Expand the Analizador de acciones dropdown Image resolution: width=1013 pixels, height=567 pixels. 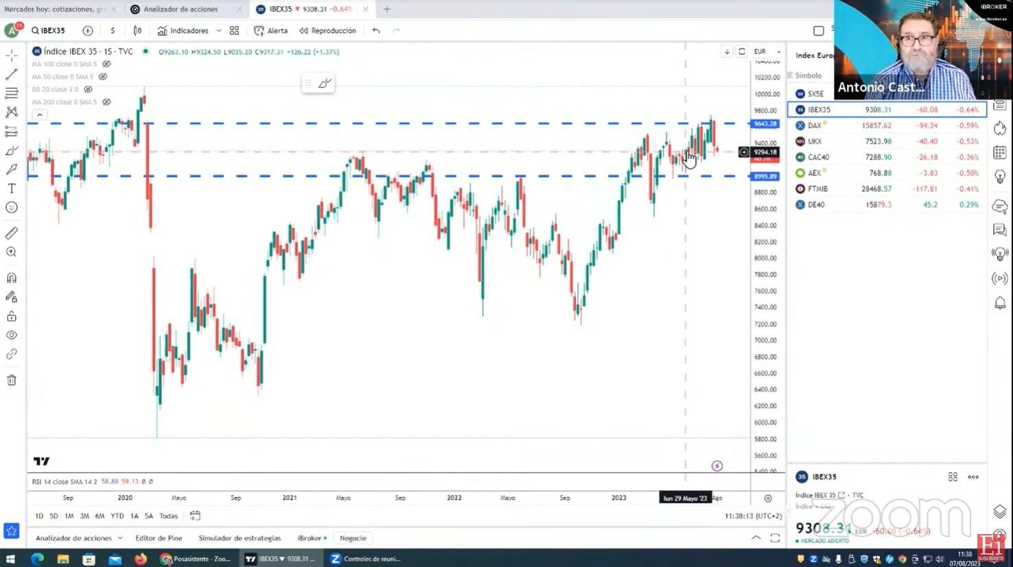pos(120,538)
